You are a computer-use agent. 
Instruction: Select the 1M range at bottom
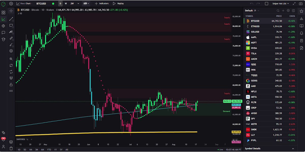pyautogui.click(x=30, y=150)
